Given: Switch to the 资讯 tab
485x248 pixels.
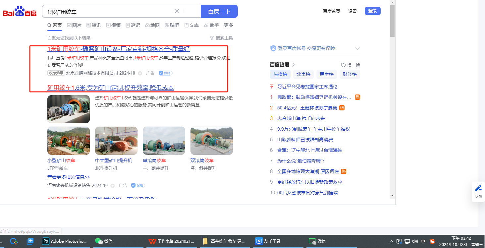Looking at the screenshot, I should pos(94,25).
